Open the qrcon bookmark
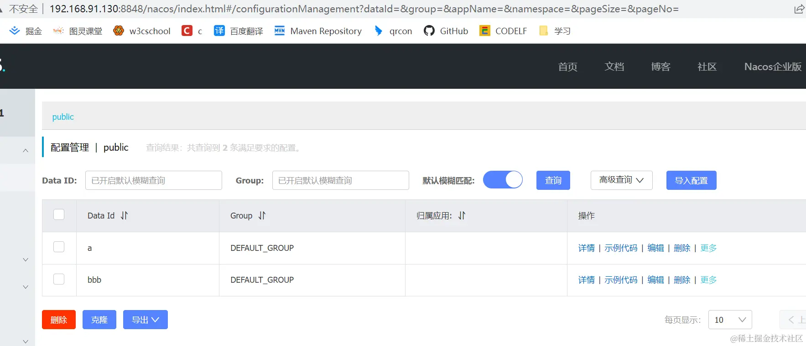 (393, 31)
